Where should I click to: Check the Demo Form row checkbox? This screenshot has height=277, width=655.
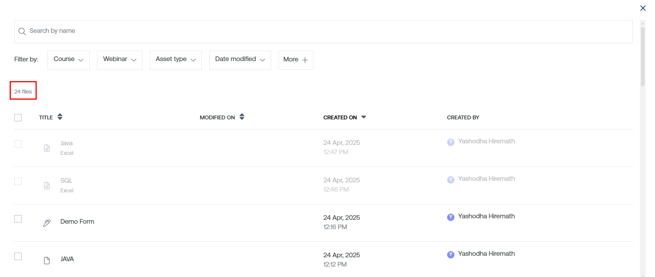[x=18, y=219]
